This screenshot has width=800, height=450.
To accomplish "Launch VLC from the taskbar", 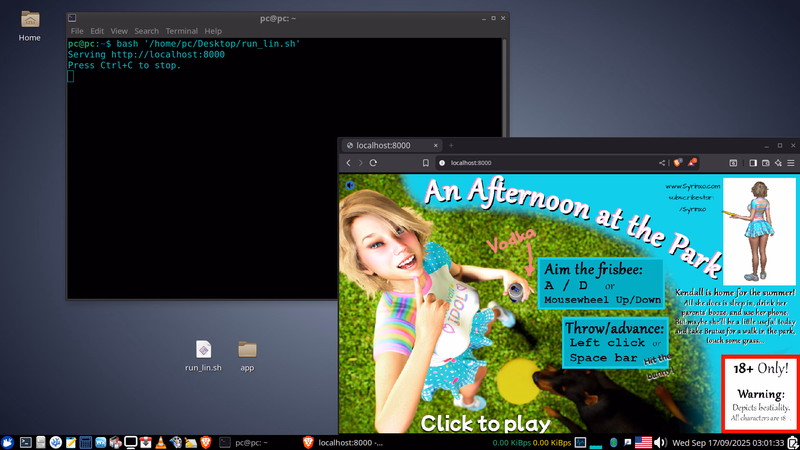I will [x=160, y=442].
